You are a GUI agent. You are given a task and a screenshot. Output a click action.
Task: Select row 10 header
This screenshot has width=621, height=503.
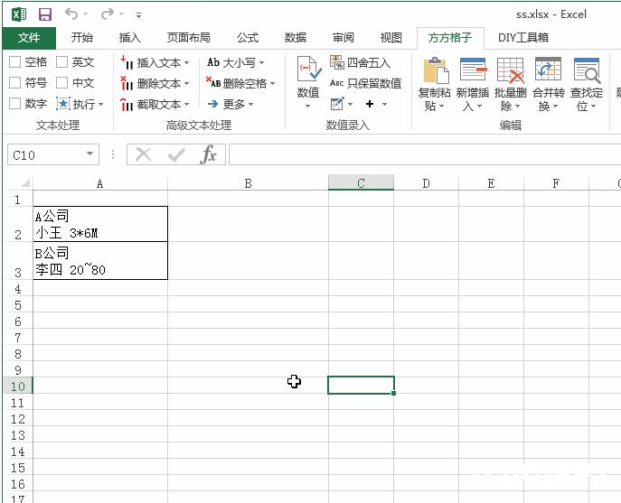pos(17,386)
